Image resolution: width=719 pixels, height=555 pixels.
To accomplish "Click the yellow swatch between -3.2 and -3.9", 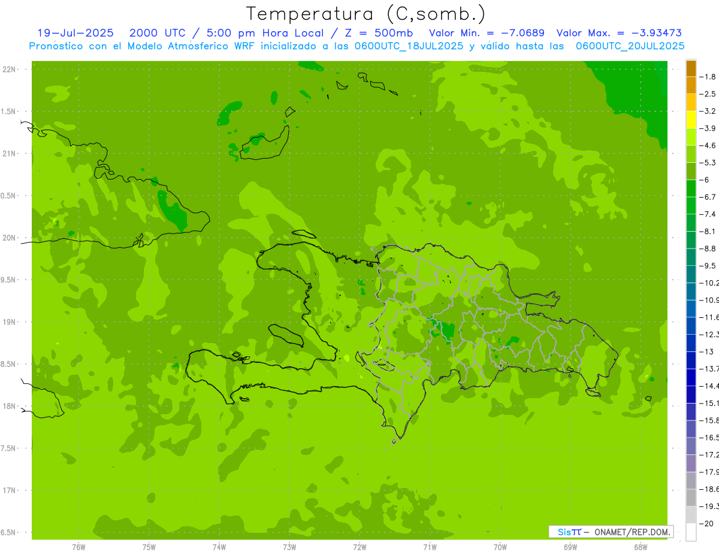I will [x=691, y=120].
